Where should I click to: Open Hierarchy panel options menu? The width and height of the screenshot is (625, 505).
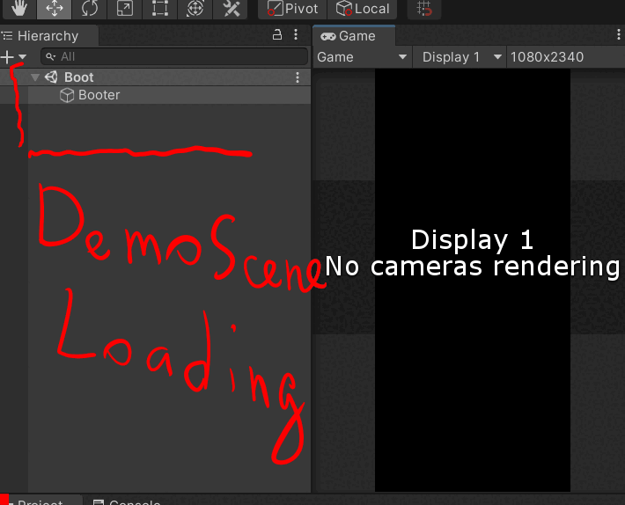pos(296,35)
